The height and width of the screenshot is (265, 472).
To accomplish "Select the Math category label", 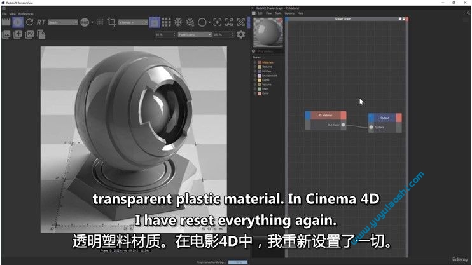I will click(x=265, y=89).
